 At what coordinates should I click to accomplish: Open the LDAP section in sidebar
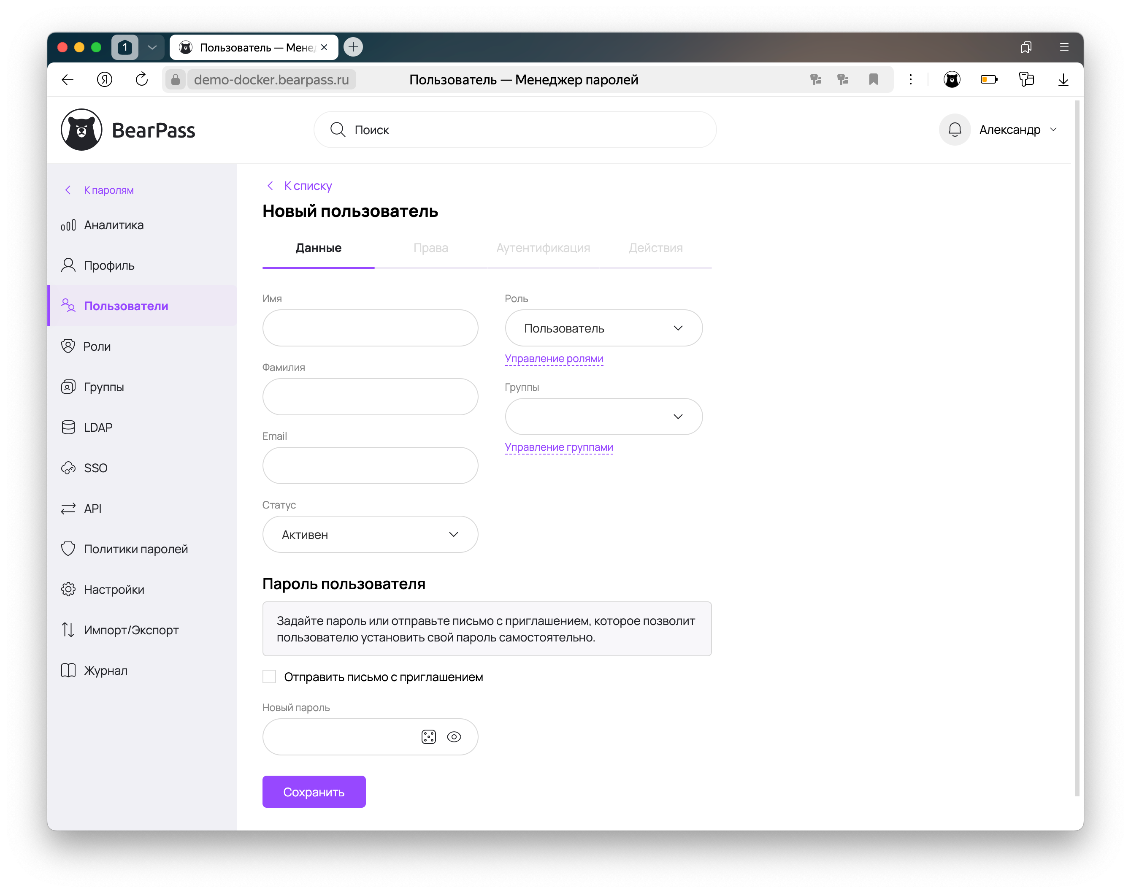(x=98, y=427)
